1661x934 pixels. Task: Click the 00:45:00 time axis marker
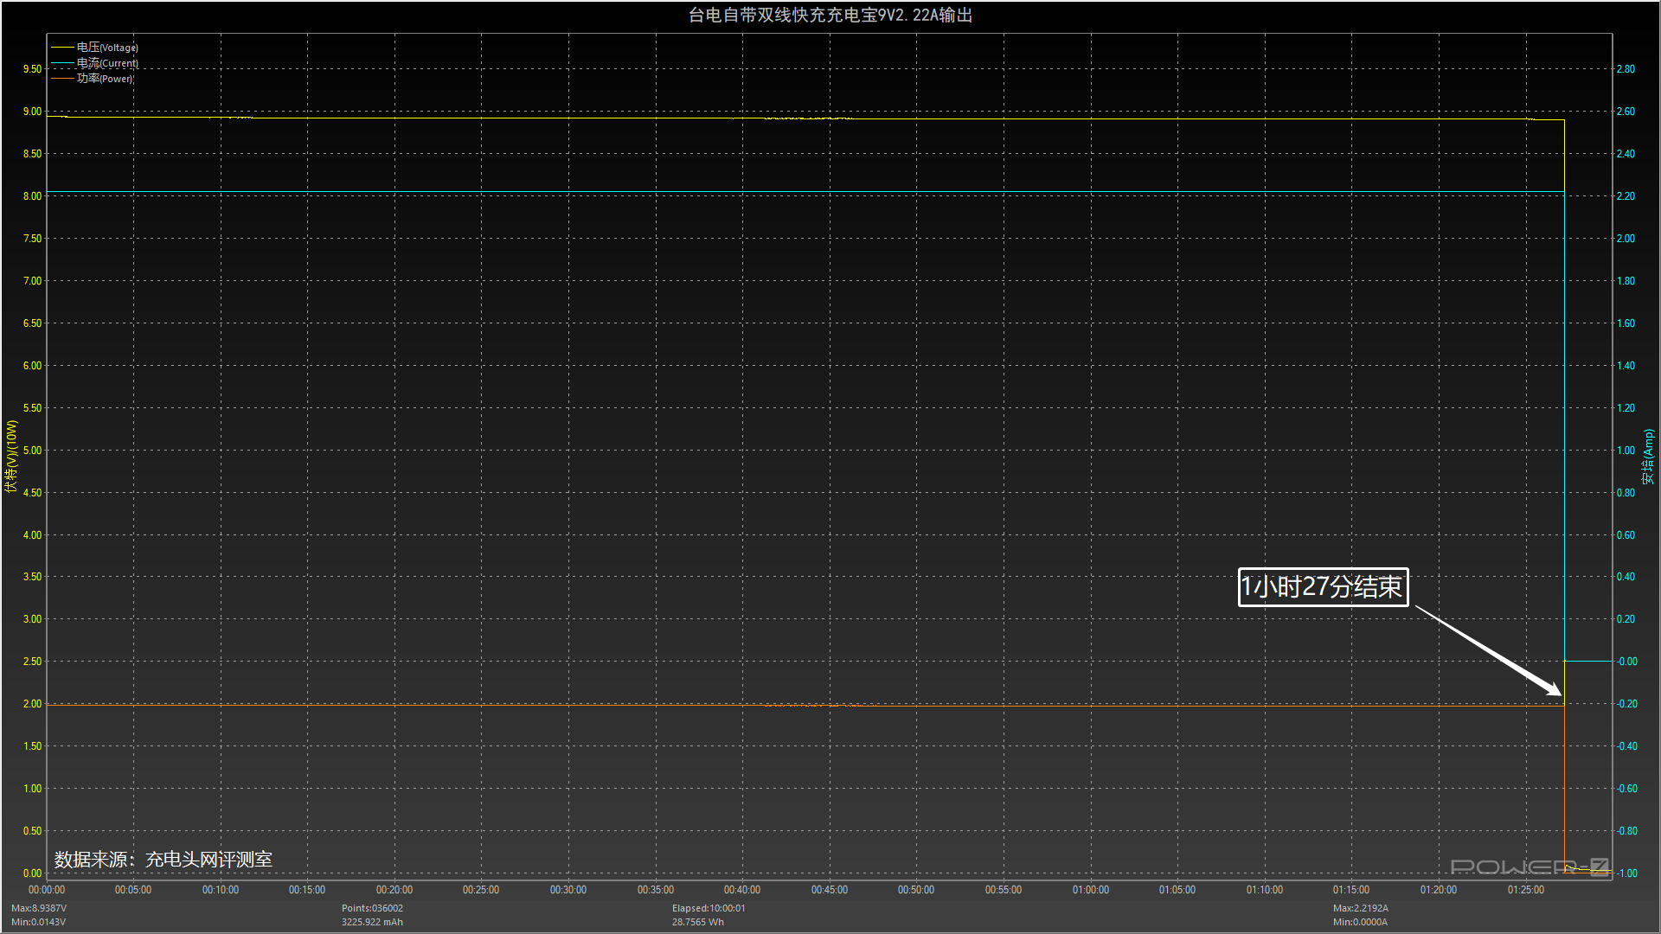(829, 890)
